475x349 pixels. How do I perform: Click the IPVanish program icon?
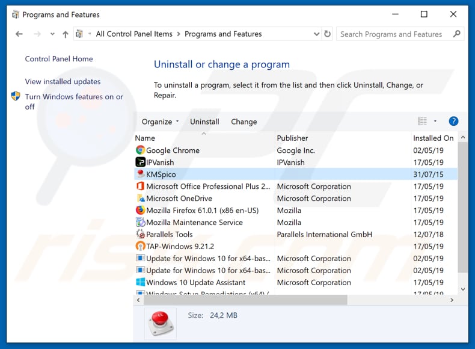(140, 162)
